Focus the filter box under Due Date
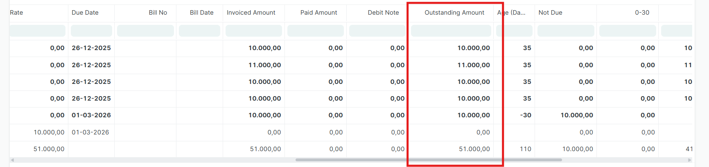Viewport: 709px width, 167px height. point(91,31)
